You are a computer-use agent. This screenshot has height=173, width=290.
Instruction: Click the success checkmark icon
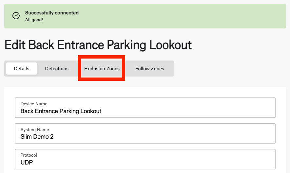point(16,16)
